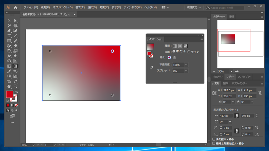This screenshot has width=269, height=151.
Task: Activate the Symbol Sprayer tool
Action: coord(9,76)
